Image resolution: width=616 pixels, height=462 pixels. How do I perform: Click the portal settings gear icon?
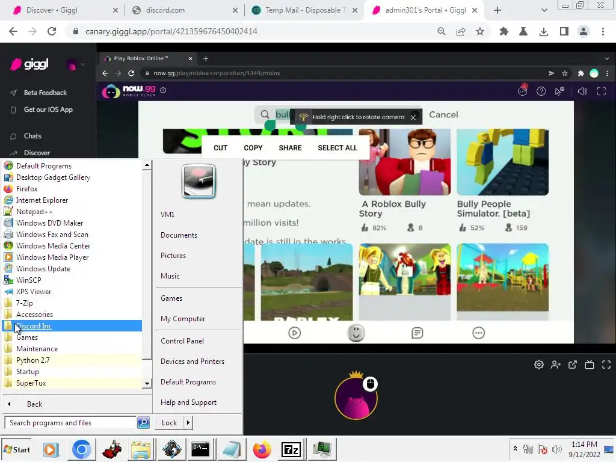tap(538, 365)
